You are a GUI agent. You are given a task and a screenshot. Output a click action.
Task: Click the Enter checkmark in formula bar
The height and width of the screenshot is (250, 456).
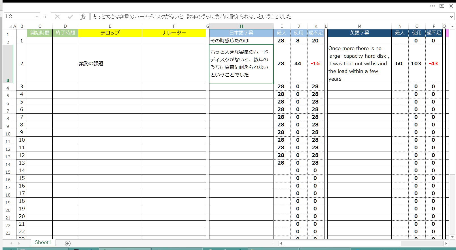point(70,17)
